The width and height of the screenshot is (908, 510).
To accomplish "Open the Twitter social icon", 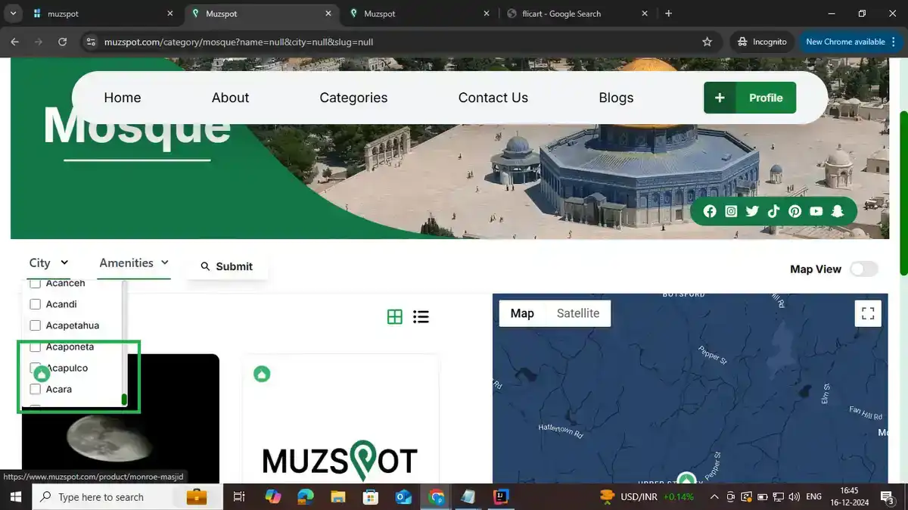I will [x=752, y=211].
